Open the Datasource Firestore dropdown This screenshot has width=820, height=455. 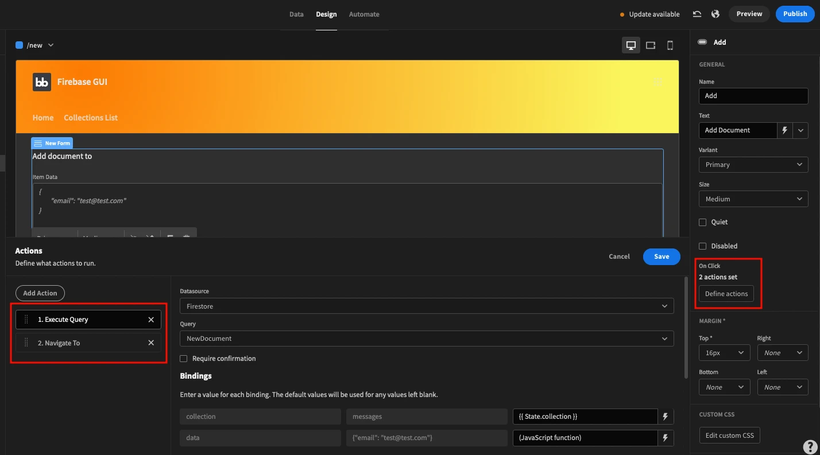[x=427, y=306]
